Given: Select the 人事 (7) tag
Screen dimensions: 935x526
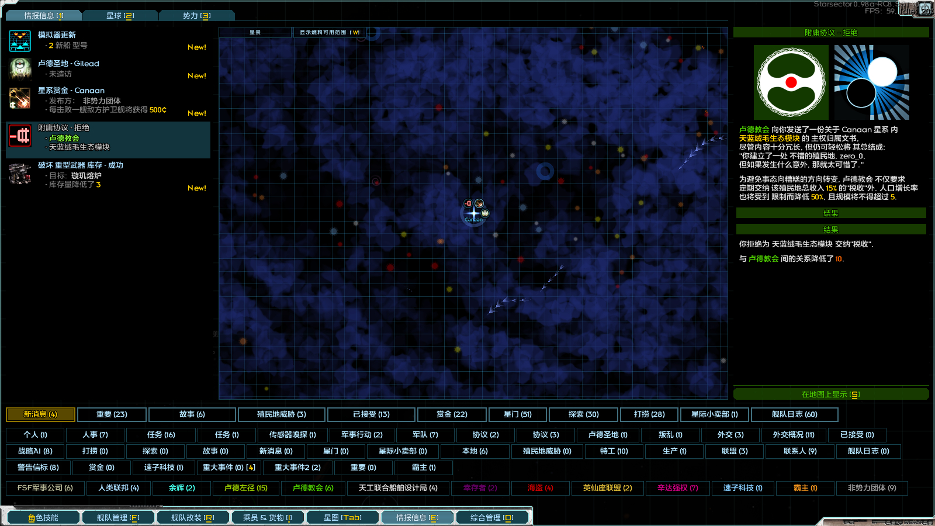Looking at the screenshot, I should tap(95, 435).
